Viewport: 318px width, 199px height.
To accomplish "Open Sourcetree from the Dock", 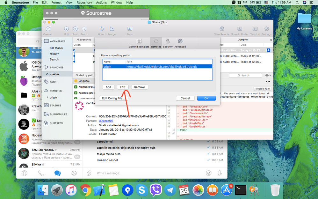I will pyautogui.click(x=127, y=190).
